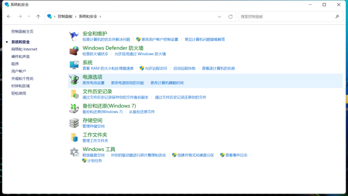The width and height of the screenshot is (348, 196).
Task: Select 硬件和声音 in sidebar
Action: tap(21, 57)
